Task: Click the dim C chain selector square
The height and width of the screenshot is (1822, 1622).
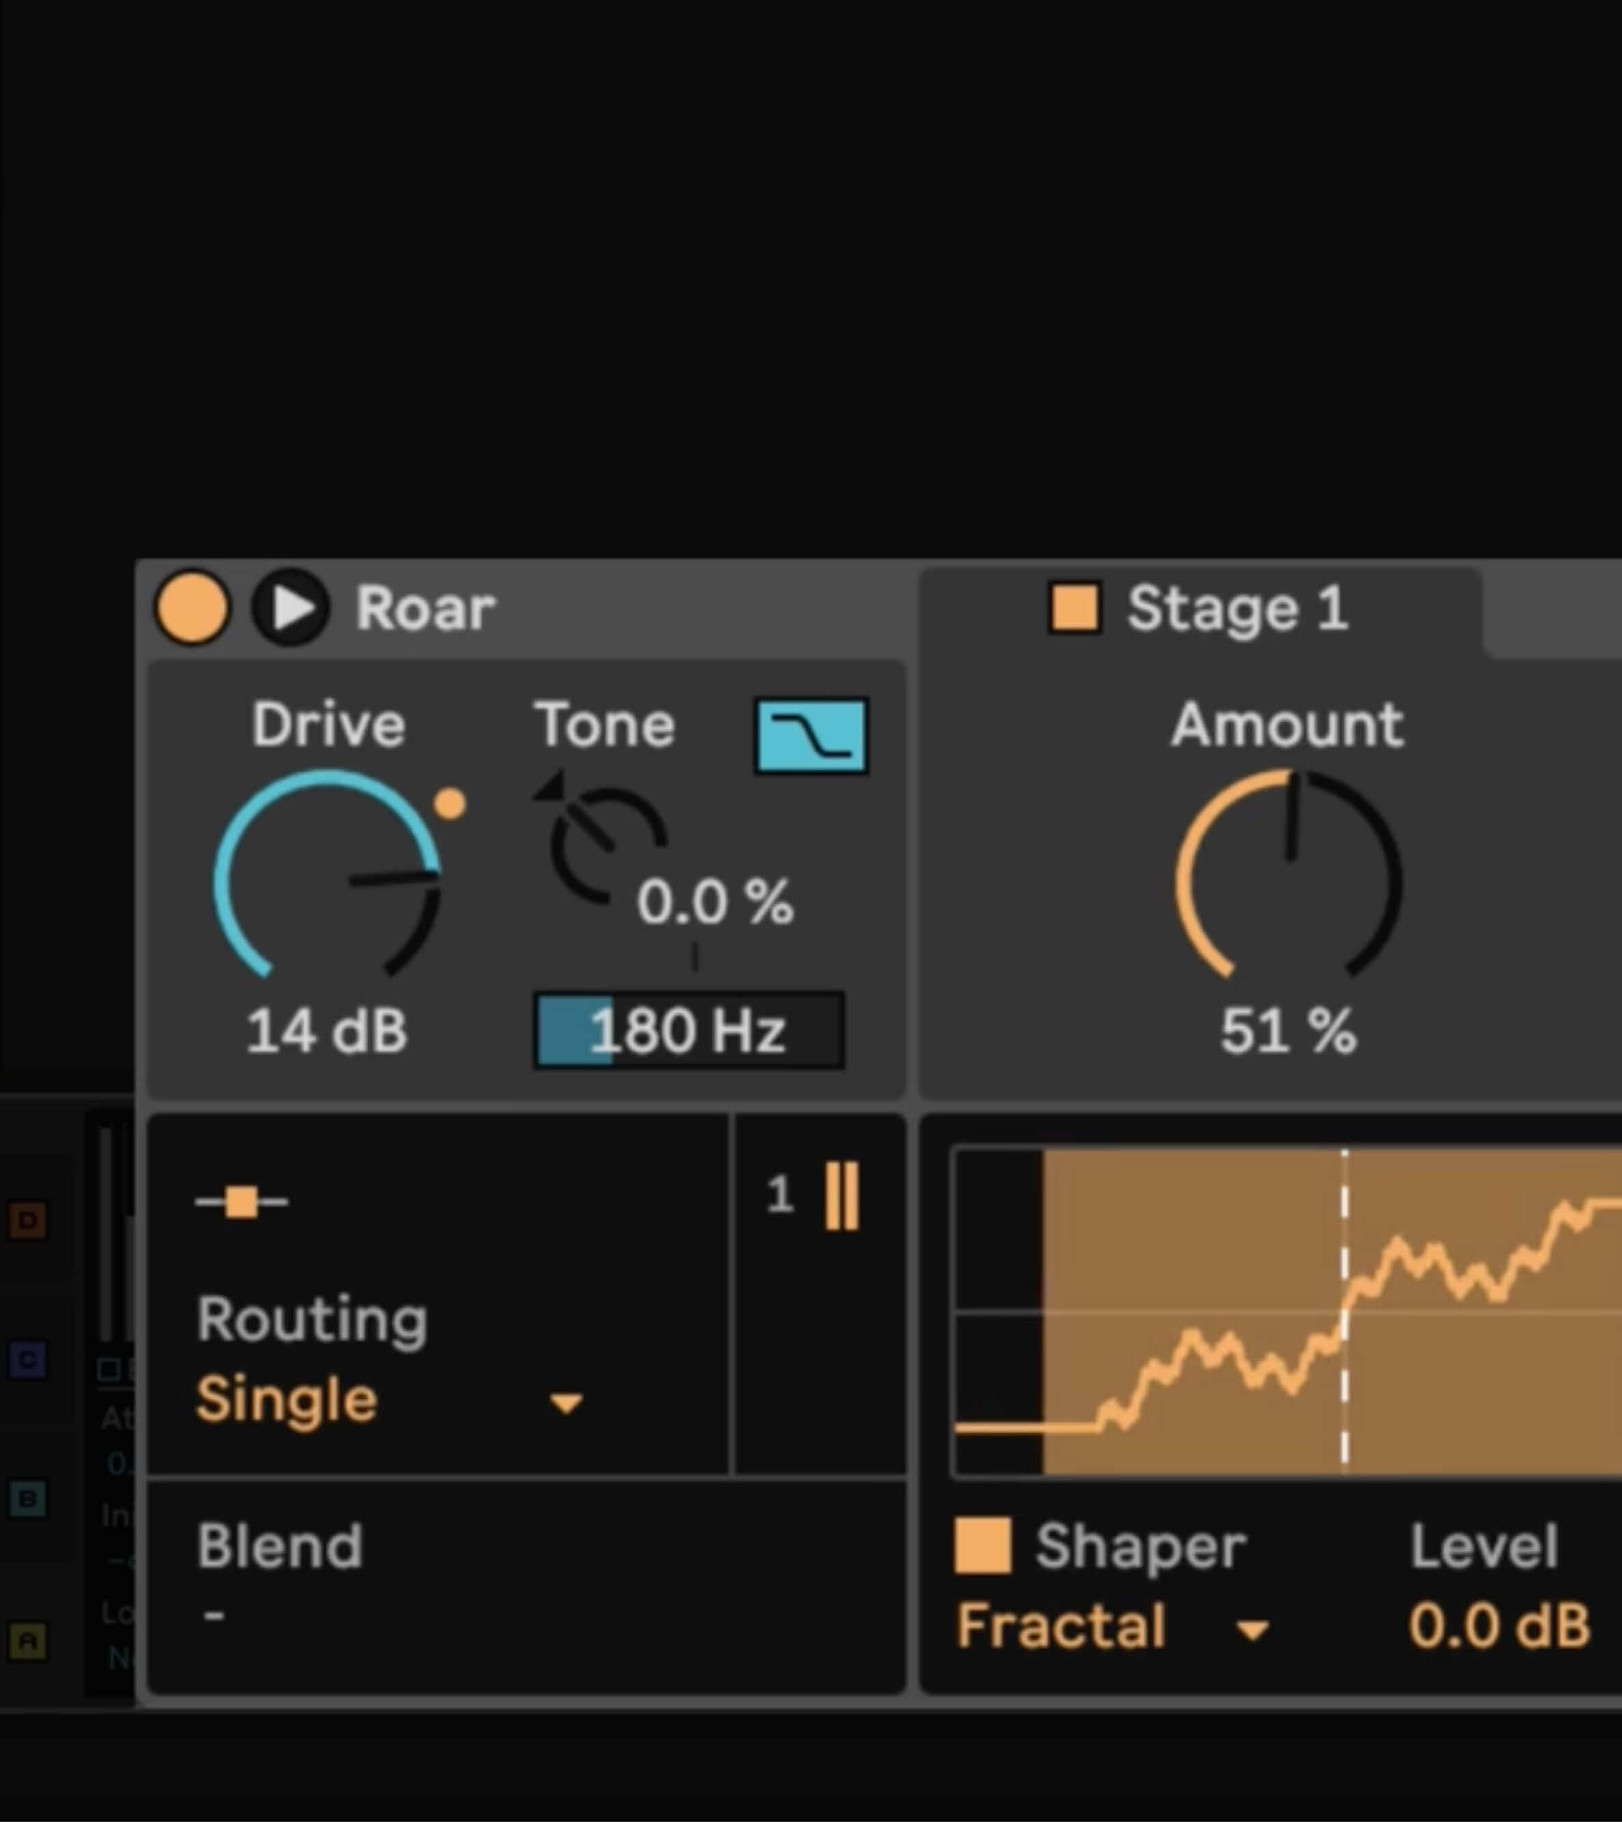Action: pyautogui.click(x=27, y=1360)
